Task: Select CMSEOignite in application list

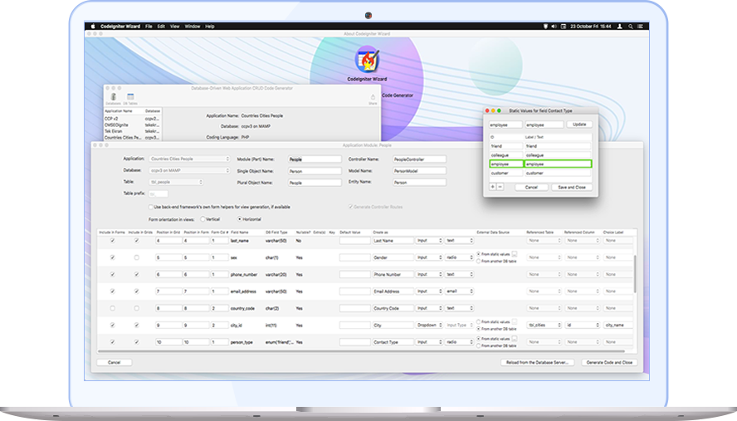Action: click(132, 125)
